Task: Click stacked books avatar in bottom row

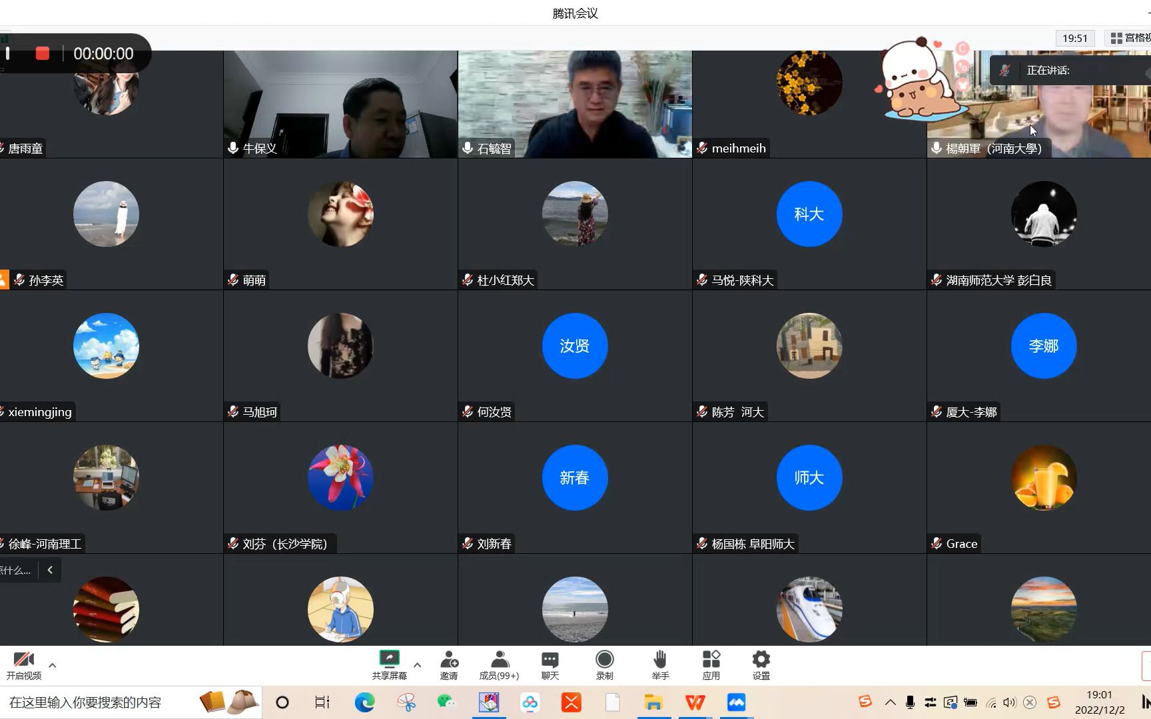Action: point(106,609)
